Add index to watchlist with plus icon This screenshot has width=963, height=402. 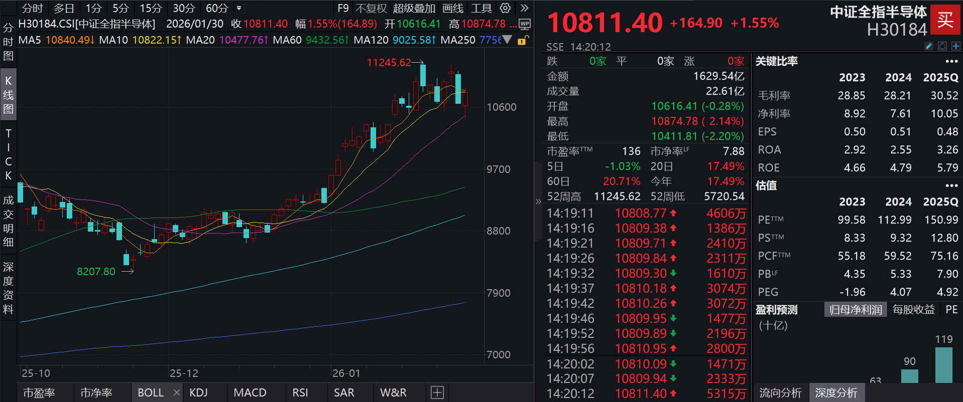[955, 46]
